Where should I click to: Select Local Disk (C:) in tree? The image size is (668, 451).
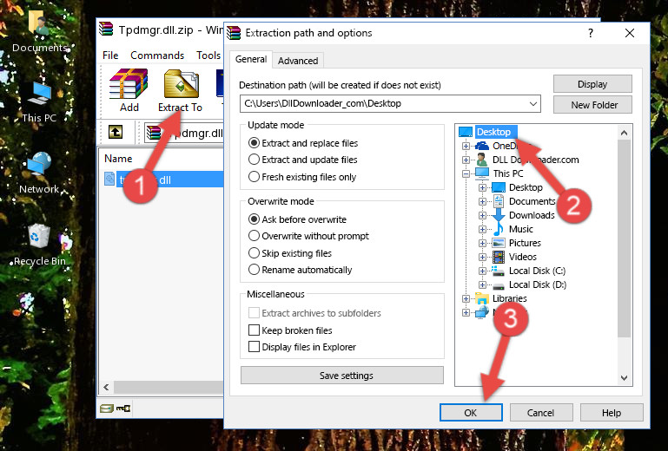pyautogui.click(x=537, y=271)
